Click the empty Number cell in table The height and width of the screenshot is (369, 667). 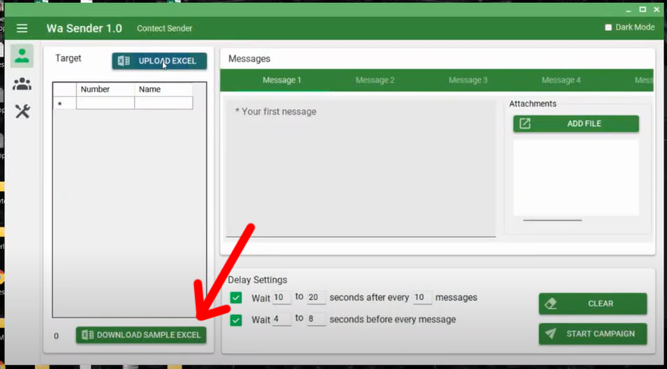pos(105,103)
